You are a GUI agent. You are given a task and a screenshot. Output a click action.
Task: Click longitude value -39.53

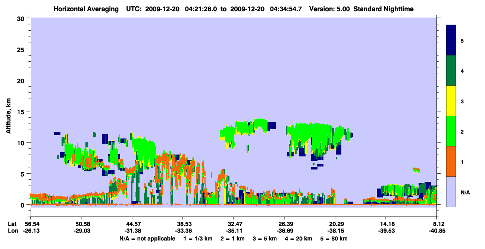386,231
